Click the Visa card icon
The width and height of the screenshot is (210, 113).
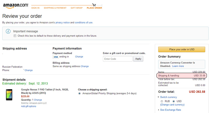56,57
